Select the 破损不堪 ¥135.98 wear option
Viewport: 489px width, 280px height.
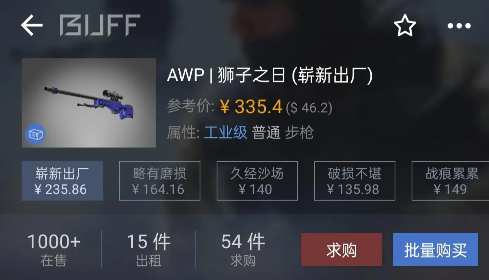(355, 181)
